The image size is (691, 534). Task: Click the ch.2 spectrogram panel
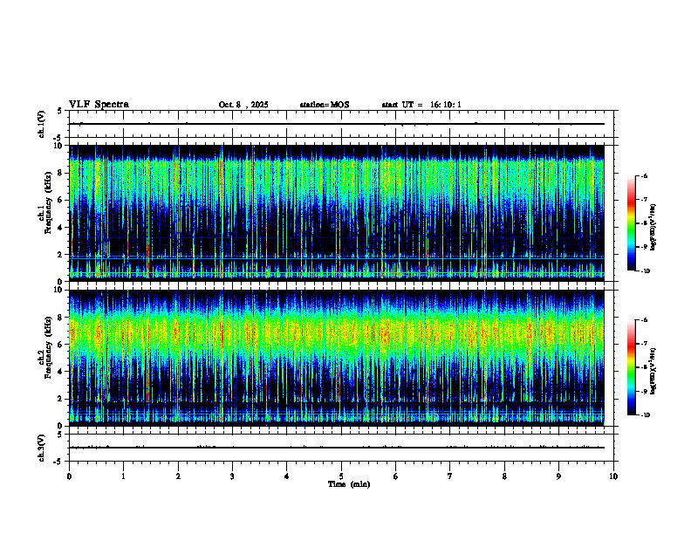[x=337, y=358]
